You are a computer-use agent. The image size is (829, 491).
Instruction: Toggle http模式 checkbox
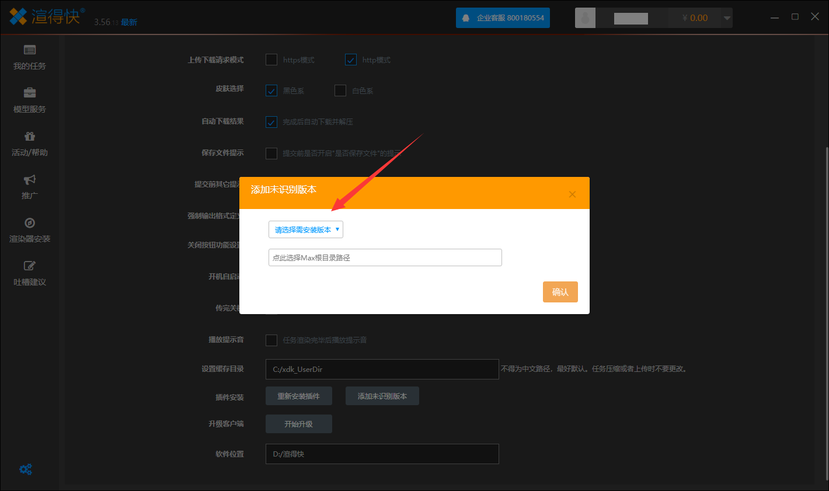coord(351,60)
